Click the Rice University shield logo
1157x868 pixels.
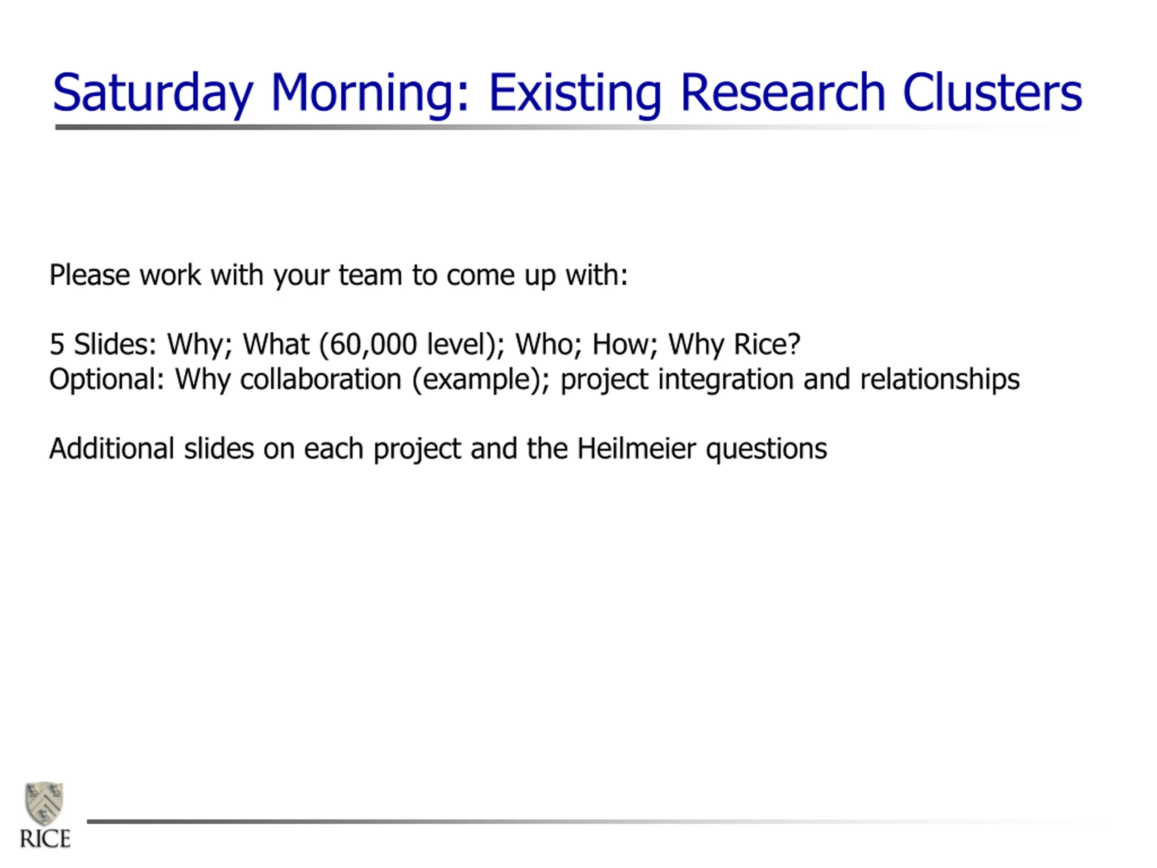click(44, 803)
